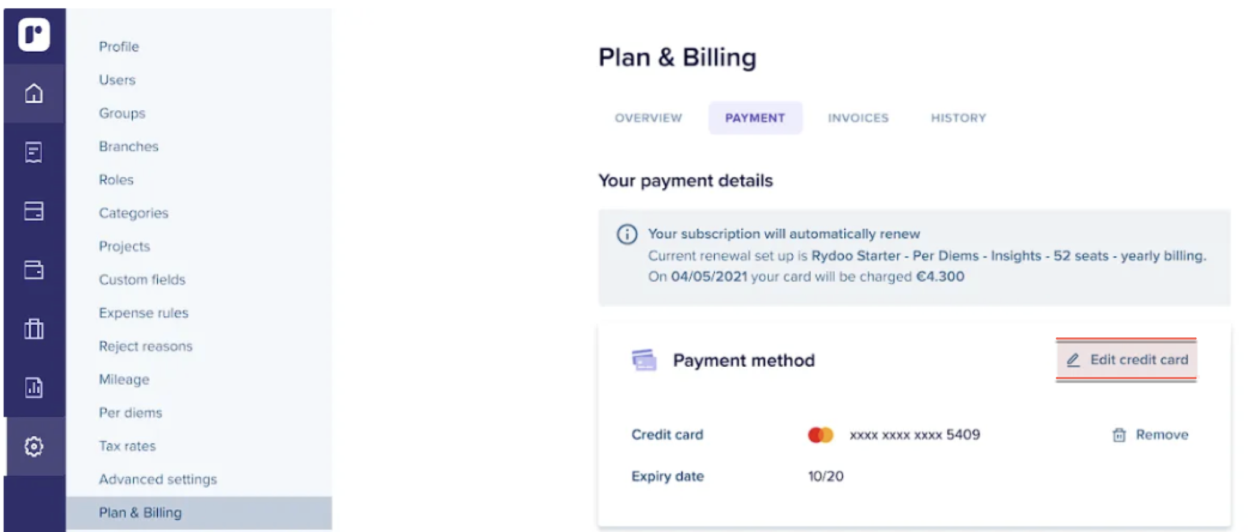This screenshot has width=1255, height=532.
Task: Remove the saved credit card
Action: click(x=1150, y=435)
